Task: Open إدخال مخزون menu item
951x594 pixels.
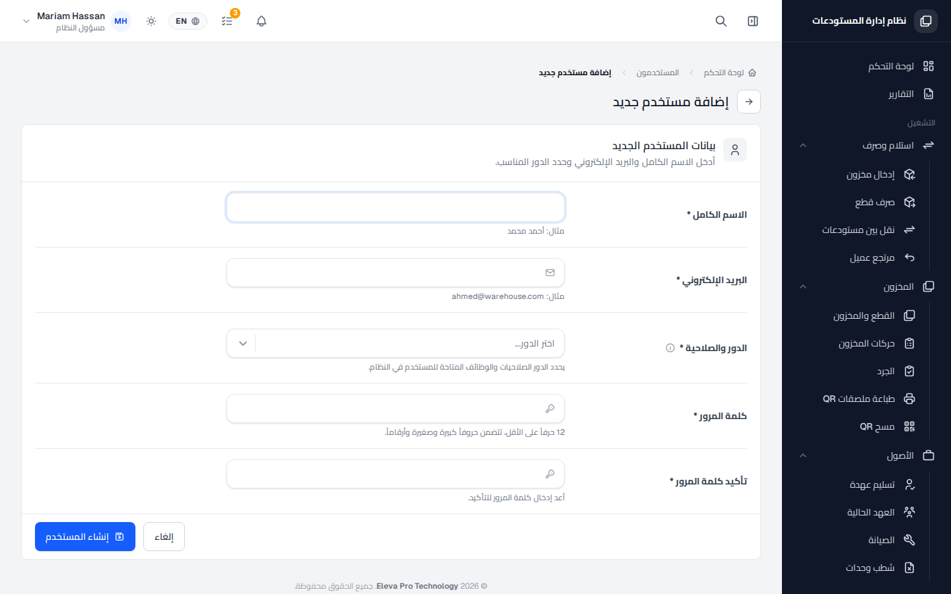Action: click(870, 174)
